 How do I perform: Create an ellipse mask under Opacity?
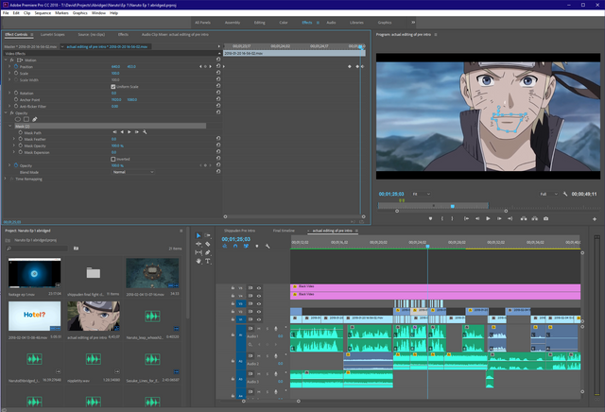click(x=18, y=119)
